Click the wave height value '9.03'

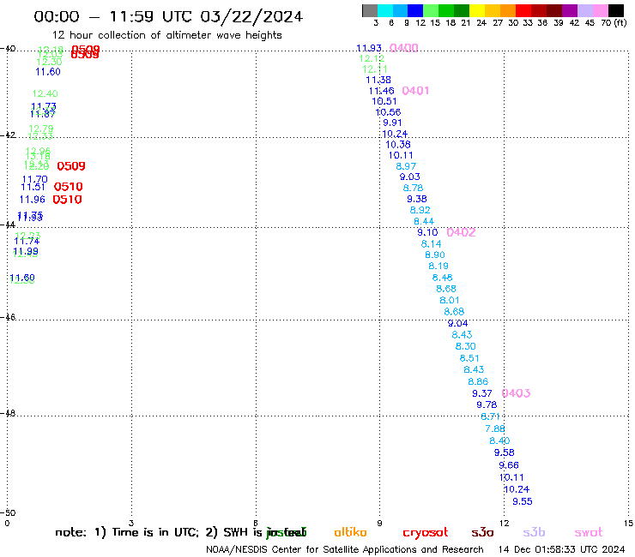point(409,177)
